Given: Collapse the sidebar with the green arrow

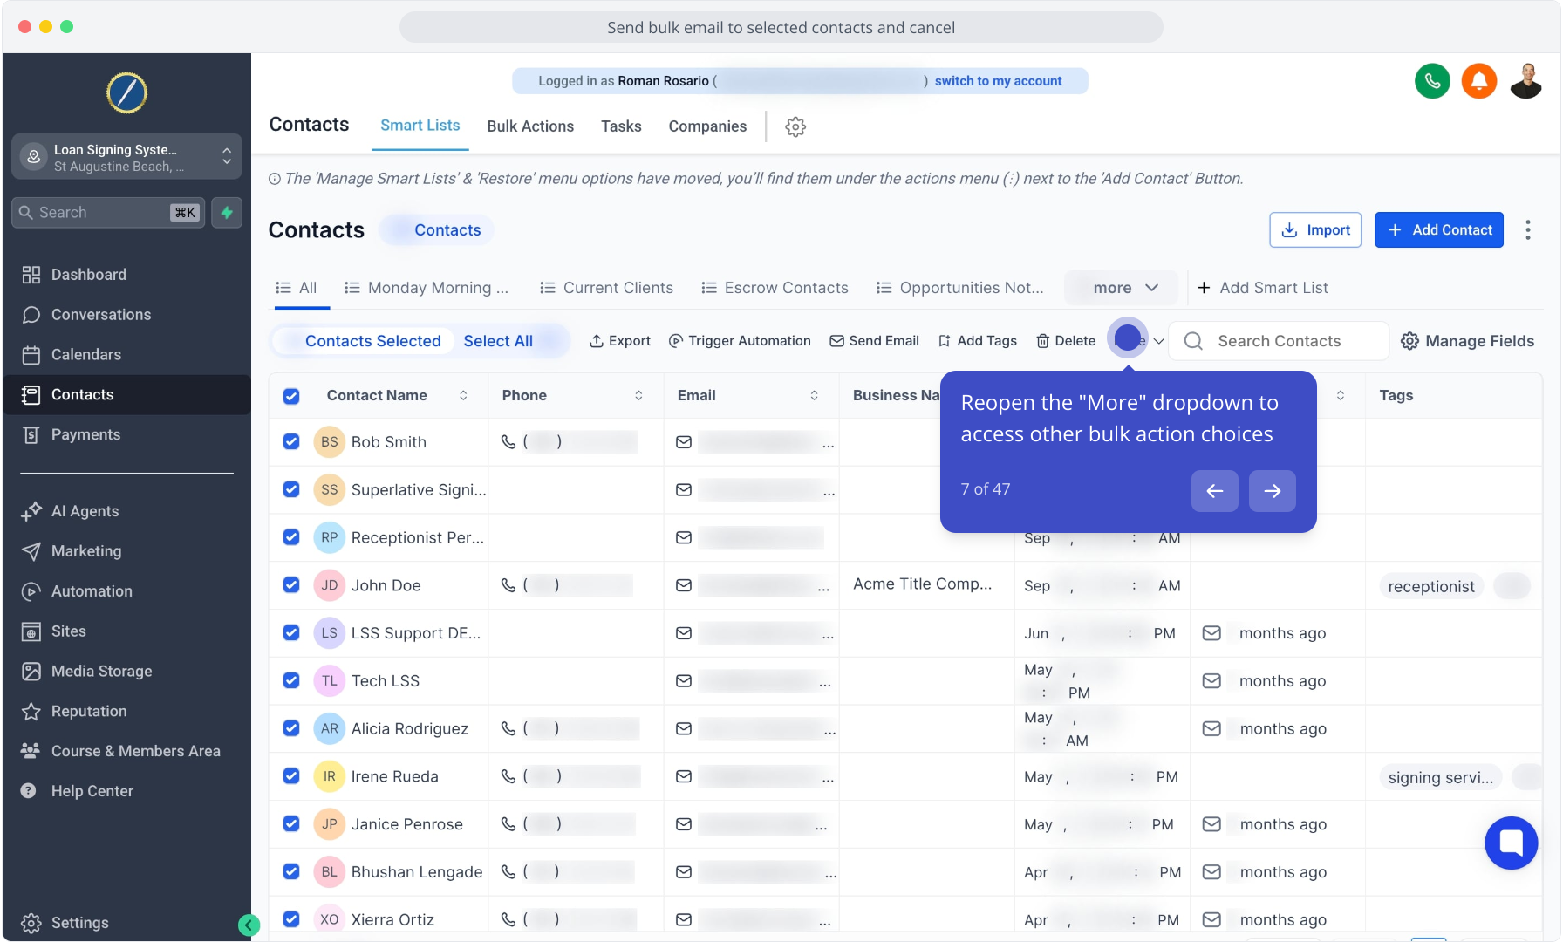Looking at the screenshot, I should (x=249, y=925).
